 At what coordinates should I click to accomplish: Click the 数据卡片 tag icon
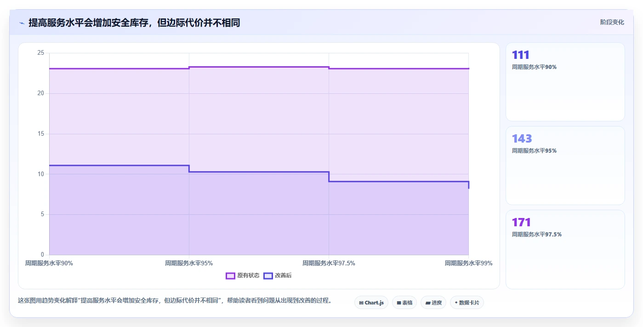(x=456, y=303)
